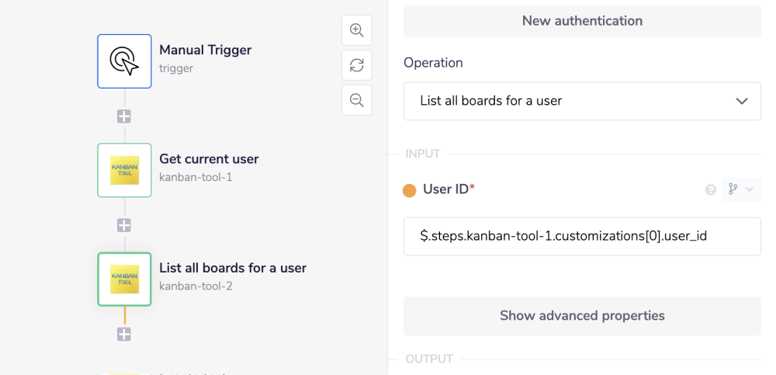Open the User ID help question mark
The image size is (776, 375).
point(710,189)
